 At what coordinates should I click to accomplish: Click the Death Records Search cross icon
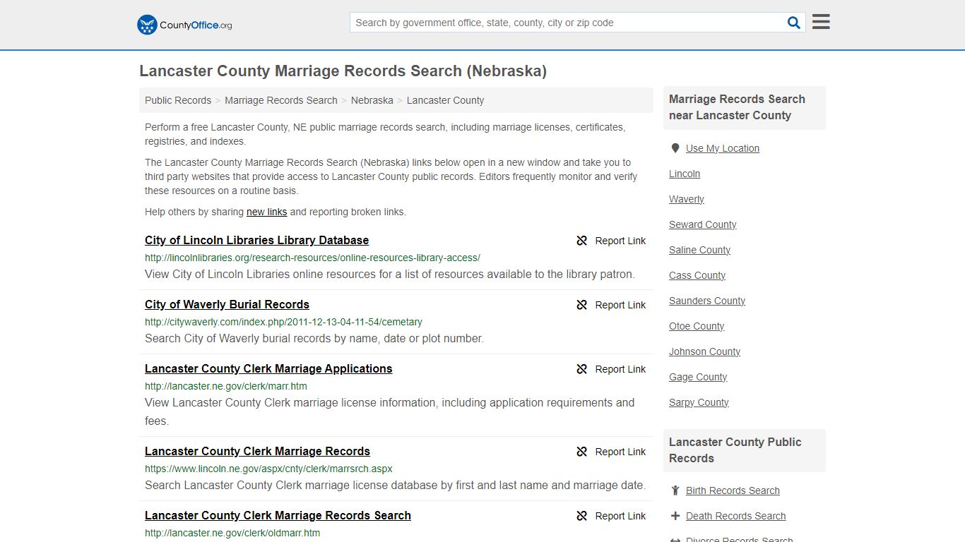[x=675, y=516]
